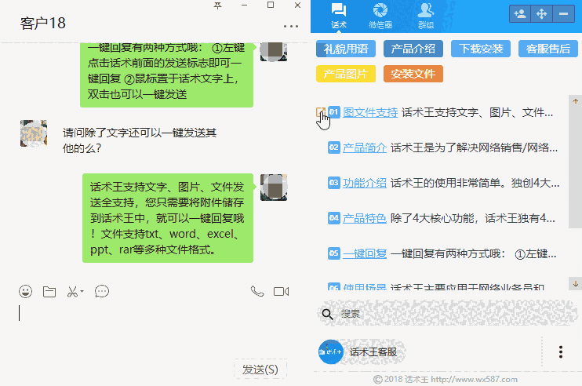Open the 图文件支持 script link
Screen dimensions: 582x386
[x=370, y=112]
